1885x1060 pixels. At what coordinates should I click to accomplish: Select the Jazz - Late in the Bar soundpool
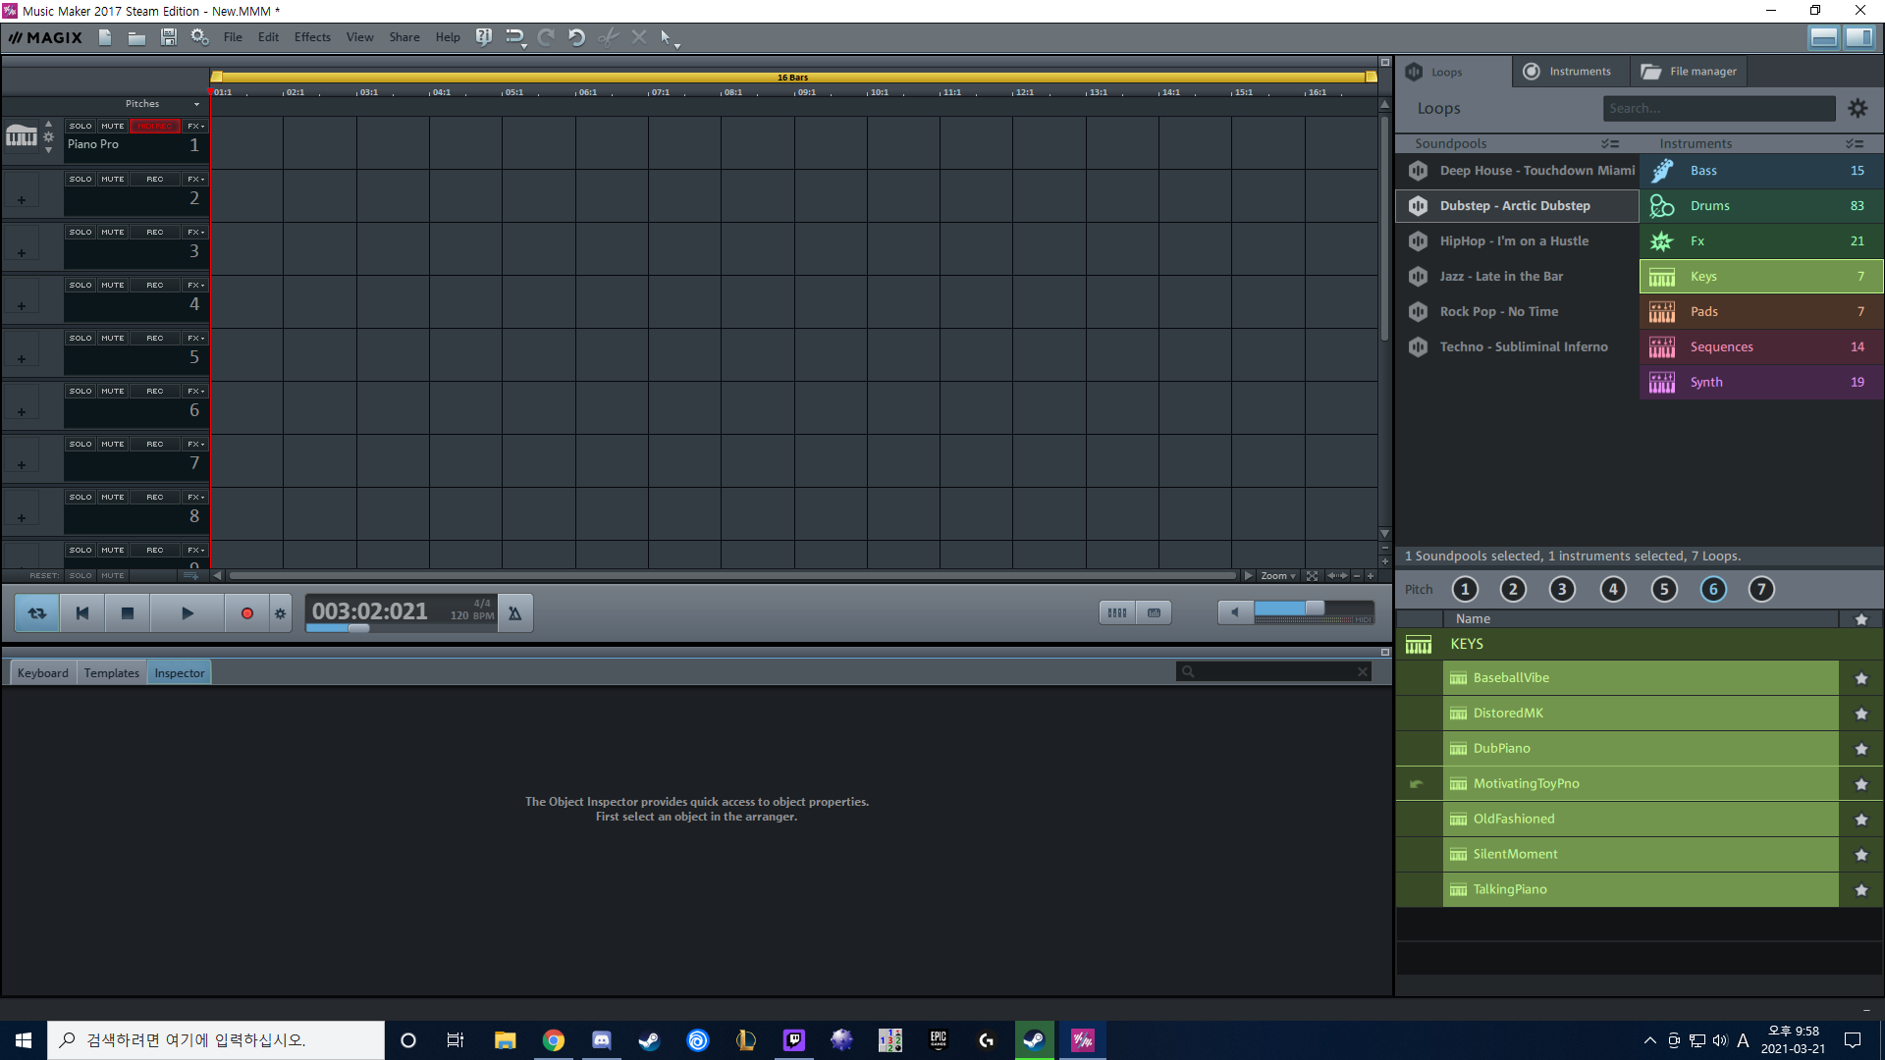tap(1501, 277)
